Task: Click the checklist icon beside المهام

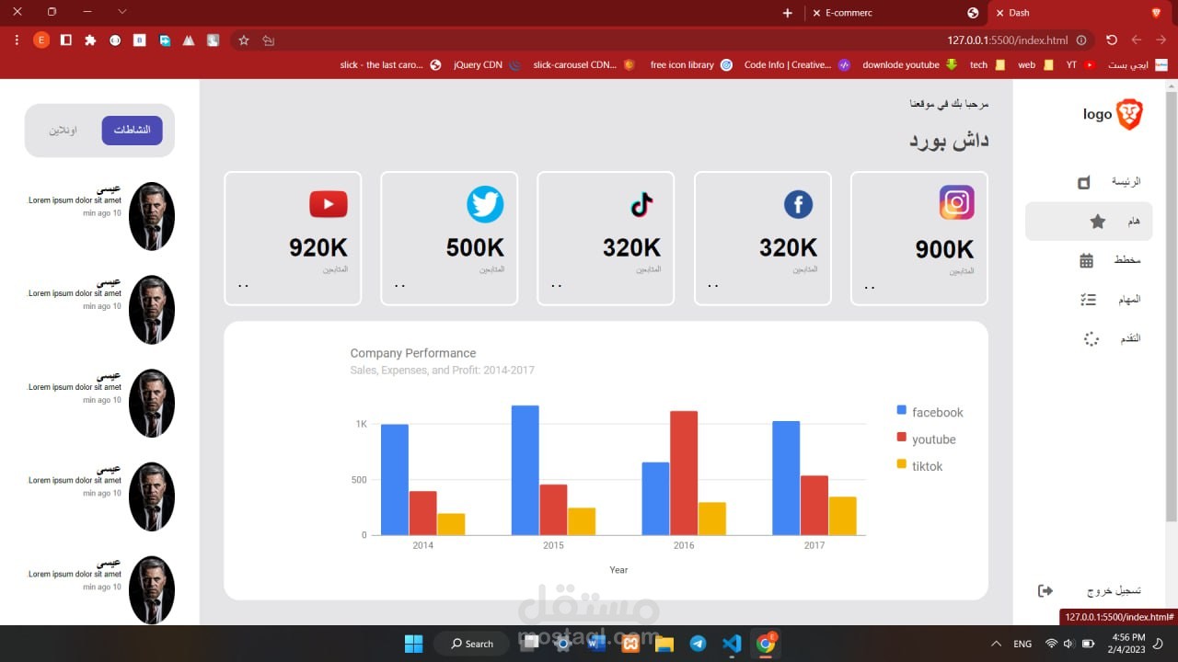Action: [x=1088, y=300]
